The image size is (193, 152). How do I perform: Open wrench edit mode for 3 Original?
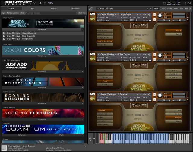click(x=92, y=94)
